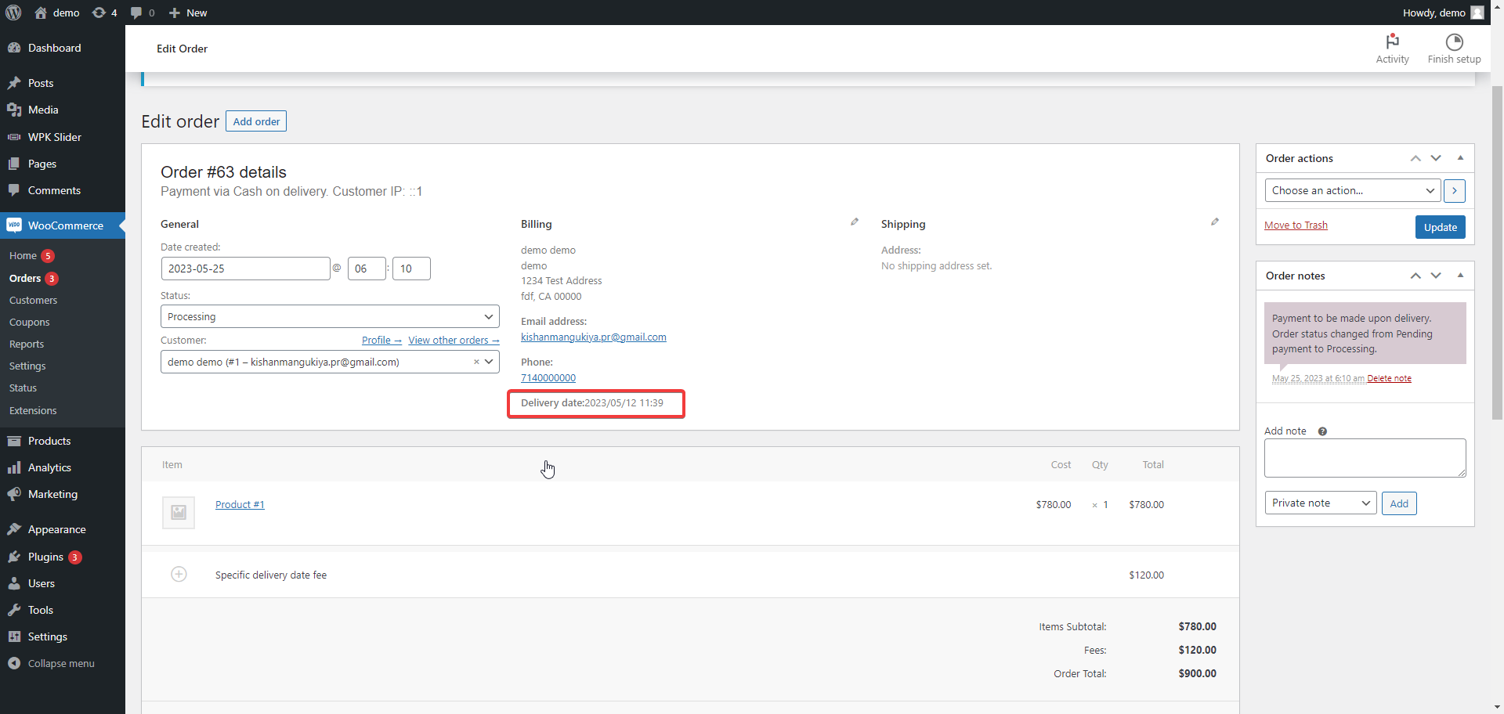Click the Add note help question mark icon
This screenshot has height=714, width=1504.
[x=1322, y=431]
